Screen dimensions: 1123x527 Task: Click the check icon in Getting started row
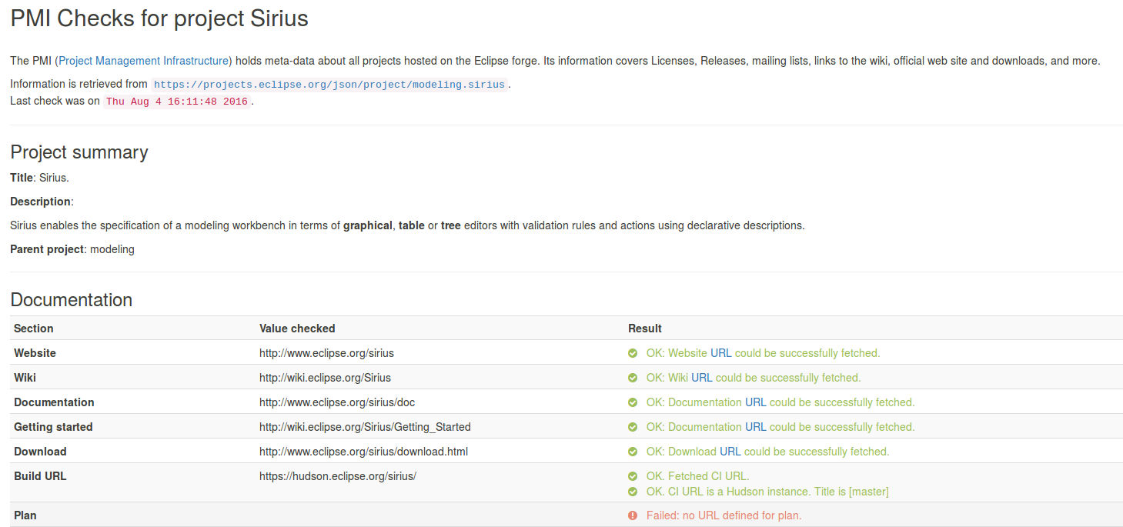click(x=633, y=427)
